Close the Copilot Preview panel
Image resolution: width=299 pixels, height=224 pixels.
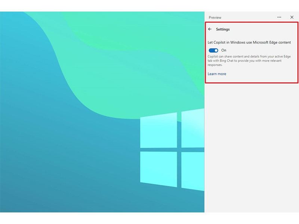(x=292, y=17)
